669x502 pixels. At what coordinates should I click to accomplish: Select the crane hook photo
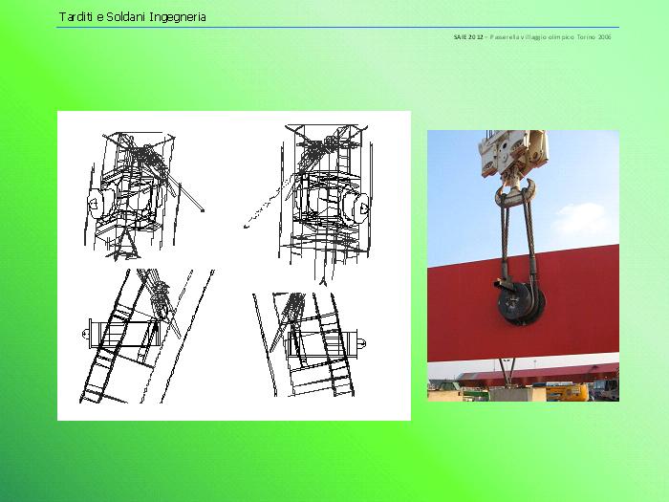click(523, 265)
